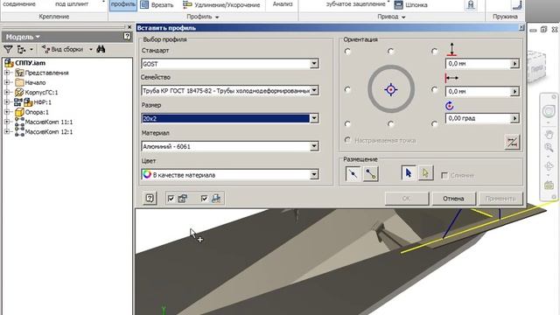
Task: Click the rotation angle 0,00 град field
Action: 478,118
